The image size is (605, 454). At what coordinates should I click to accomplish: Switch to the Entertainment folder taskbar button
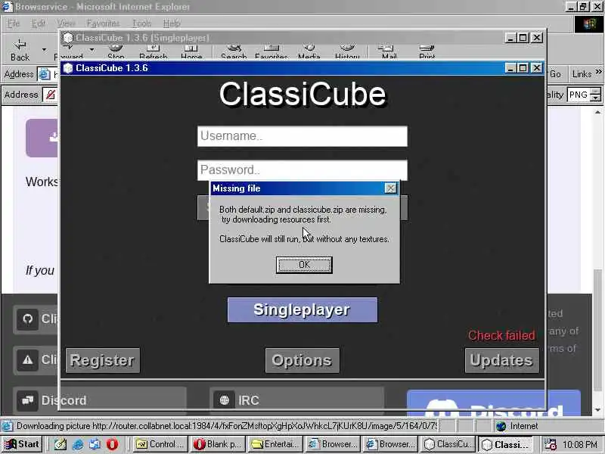pos(275,444)
